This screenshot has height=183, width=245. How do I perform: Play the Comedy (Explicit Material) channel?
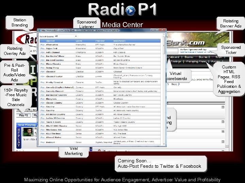(x=43, y=87)
